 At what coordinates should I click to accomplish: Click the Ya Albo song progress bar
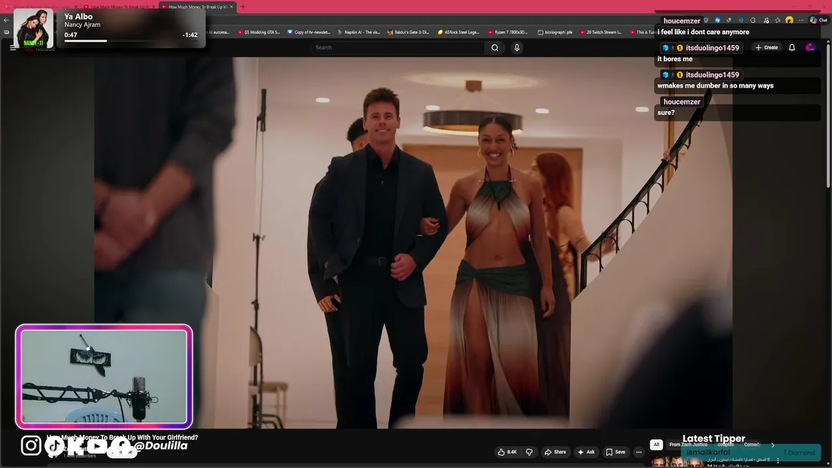pos(131,42)
